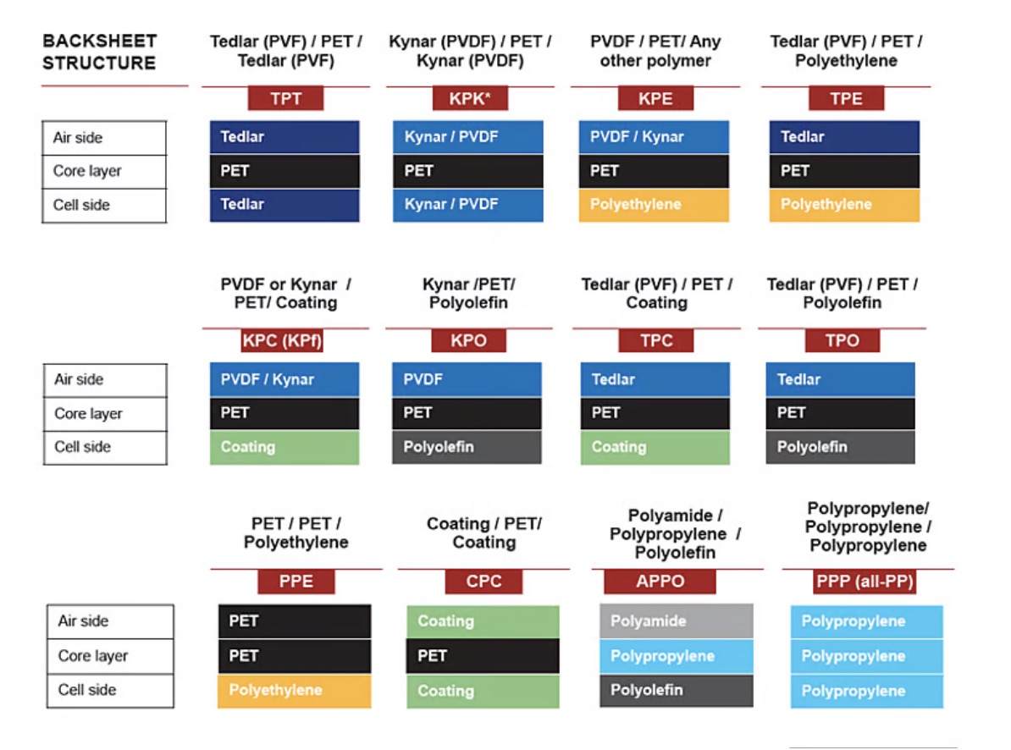
Task: Click the APPO red label
Action: point(660,582)
